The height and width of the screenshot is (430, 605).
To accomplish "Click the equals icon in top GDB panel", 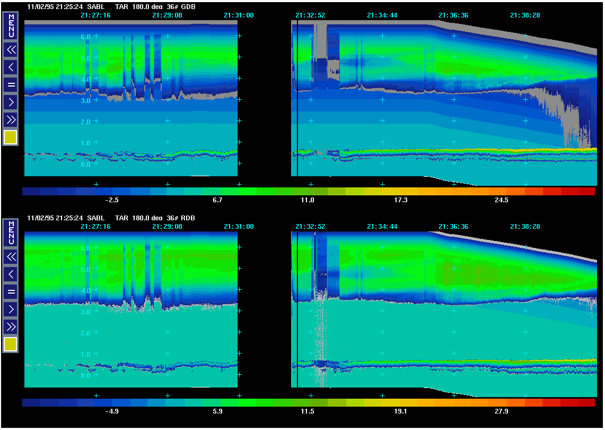I will click(11, 84).
